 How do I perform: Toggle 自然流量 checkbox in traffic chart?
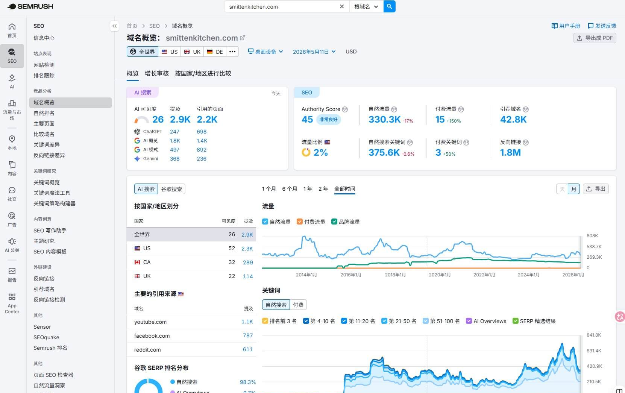[x=265, y=222]
